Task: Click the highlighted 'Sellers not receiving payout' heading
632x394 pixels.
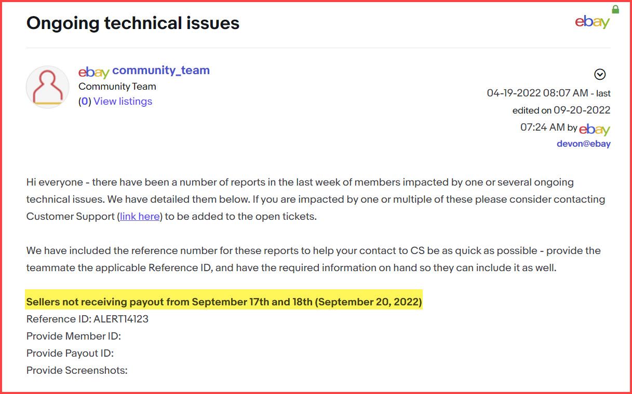Action: tap(224, 302)
